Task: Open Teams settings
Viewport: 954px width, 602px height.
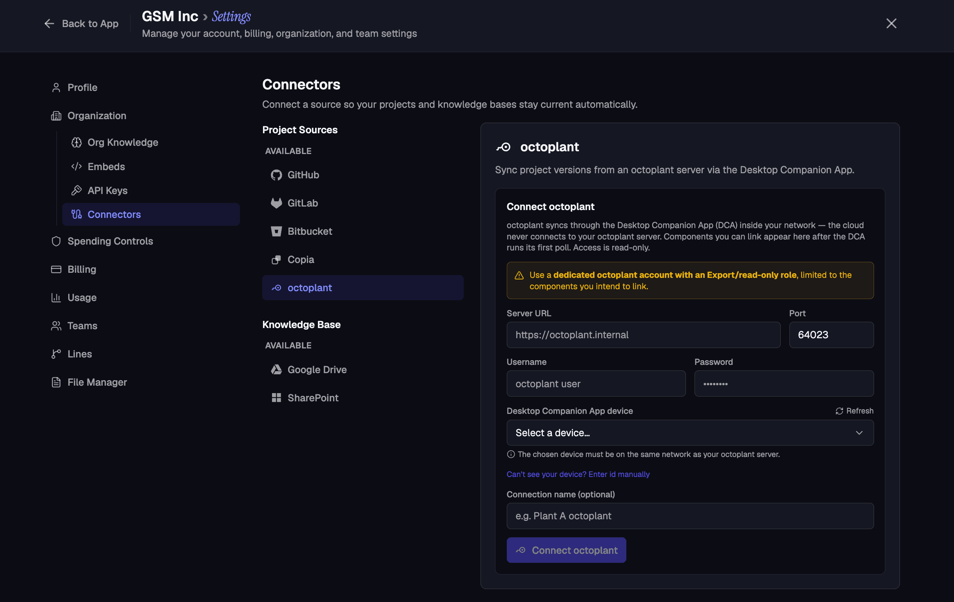Action: coord(82,326)
